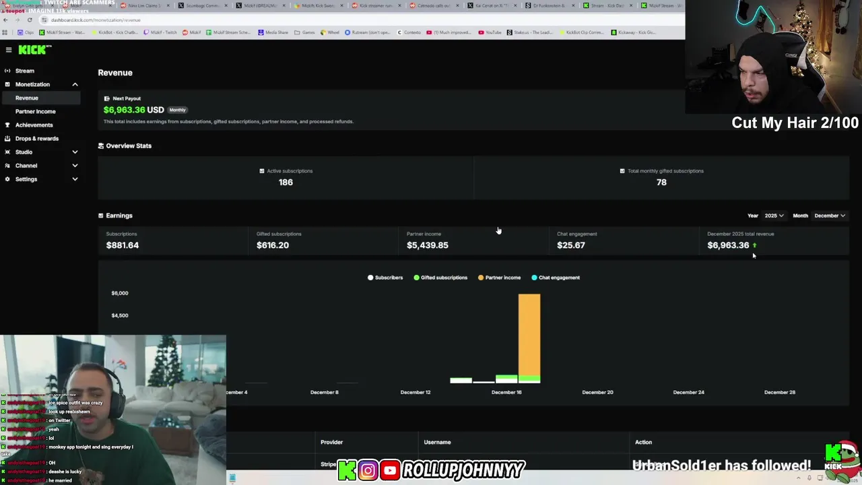Image resolution: width=862 pixels, height=485 pixels.
Task: Click the Gifted subscriptions $616.20 card
Action: [x=323, y=240]
